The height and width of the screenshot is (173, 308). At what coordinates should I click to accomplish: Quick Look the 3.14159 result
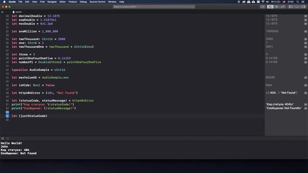(x=306, y=62)
